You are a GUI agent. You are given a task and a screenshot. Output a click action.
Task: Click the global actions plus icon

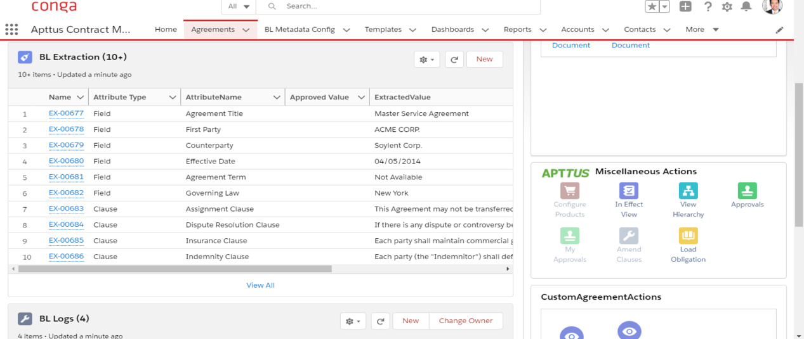click(685, 6)
